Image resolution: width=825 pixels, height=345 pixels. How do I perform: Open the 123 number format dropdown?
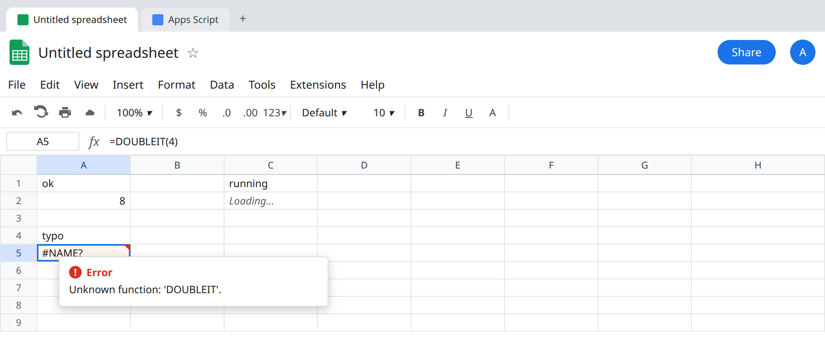click(x=274, y=113)
